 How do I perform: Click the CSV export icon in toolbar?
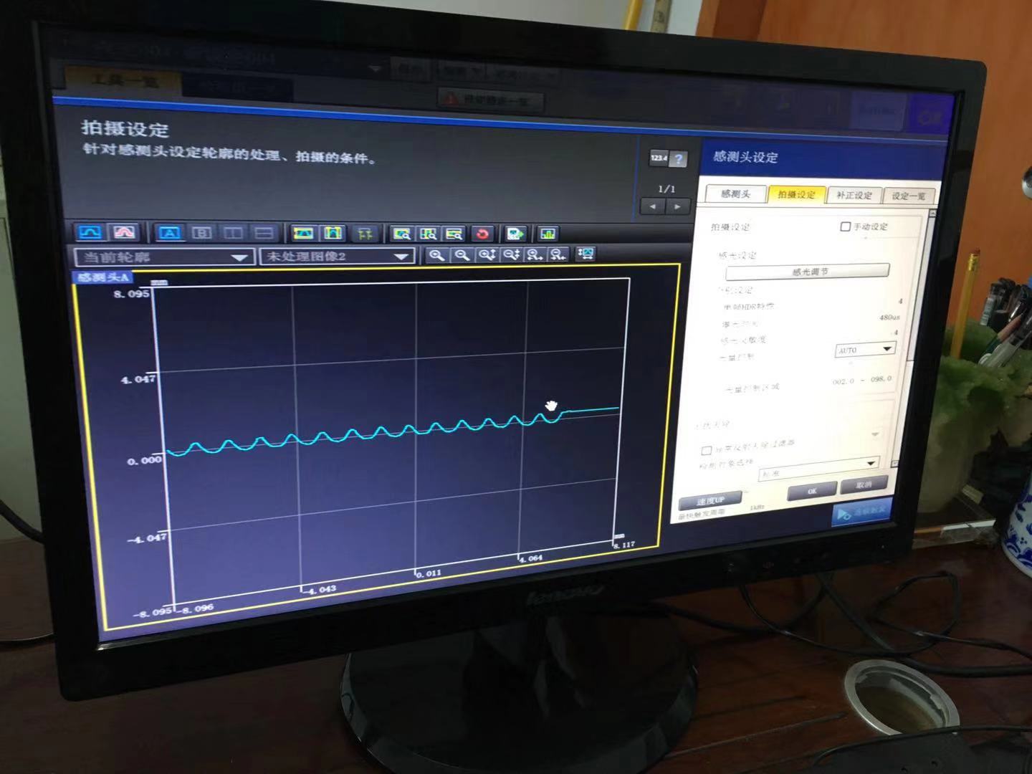coord(515,234)
